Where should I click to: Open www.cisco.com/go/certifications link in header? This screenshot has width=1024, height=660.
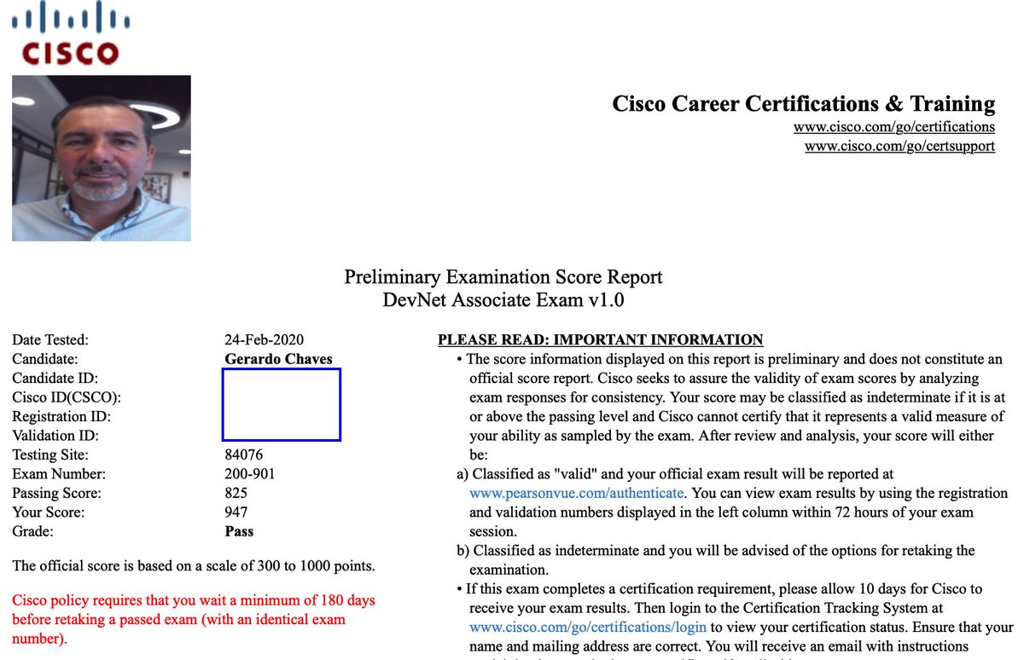[894, 127]
